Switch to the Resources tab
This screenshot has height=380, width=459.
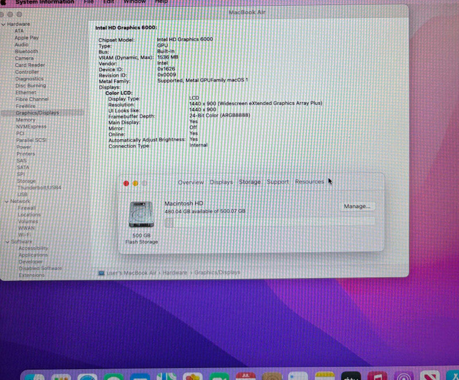coord(309,182)
